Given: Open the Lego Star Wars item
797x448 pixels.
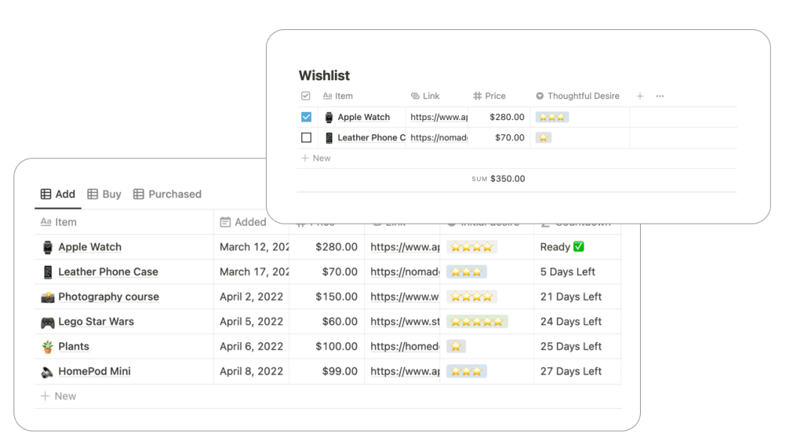Looking at the screenshot, I should [96, 321].
